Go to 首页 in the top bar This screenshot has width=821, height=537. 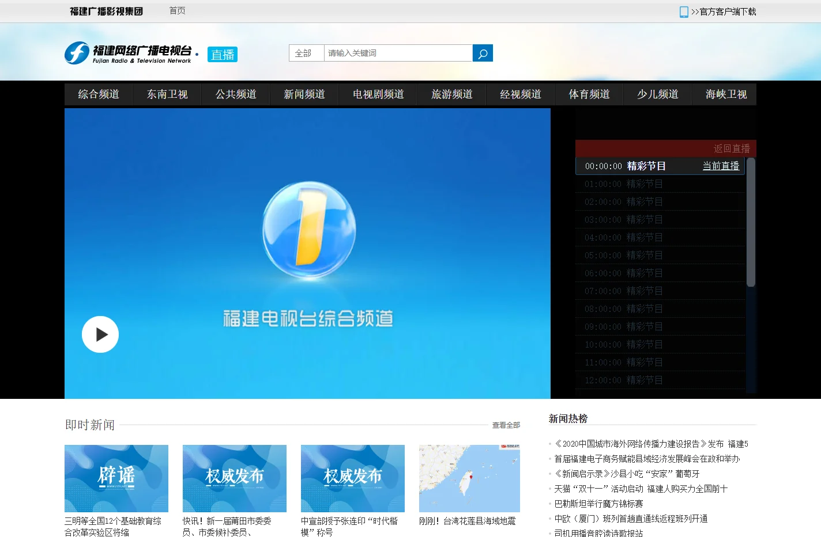pos(178,11)
